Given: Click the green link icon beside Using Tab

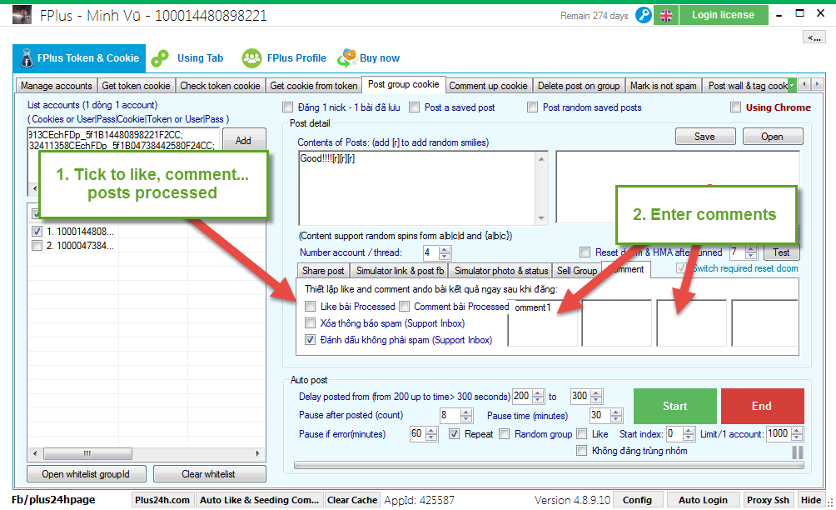Looking at the screenshot, I should click(x=159, y=58).
